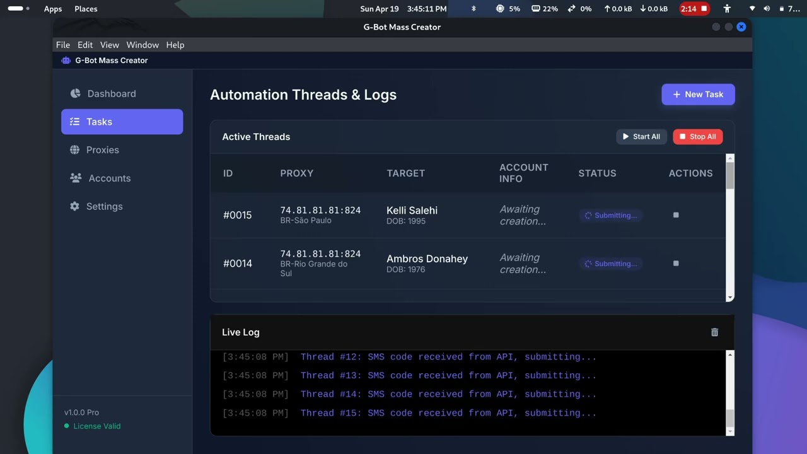Open the Help menu

pyautogui.click(x=175, y=45)
